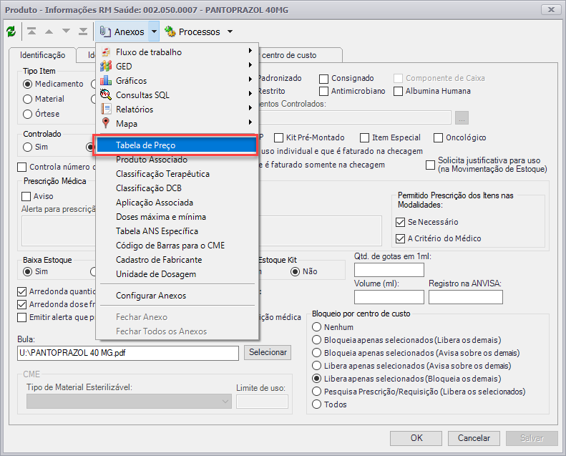Screen dimensions: 566x456
Task: Click Configurar Anexos in menu
Action: point(176,296)
